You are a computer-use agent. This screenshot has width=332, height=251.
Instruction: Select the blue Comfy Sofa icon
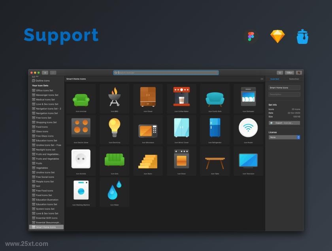(x=215, y=99)
